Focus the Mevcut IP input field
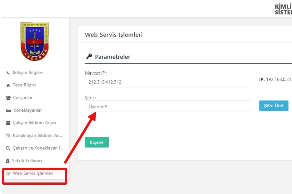 click(168, 82)
